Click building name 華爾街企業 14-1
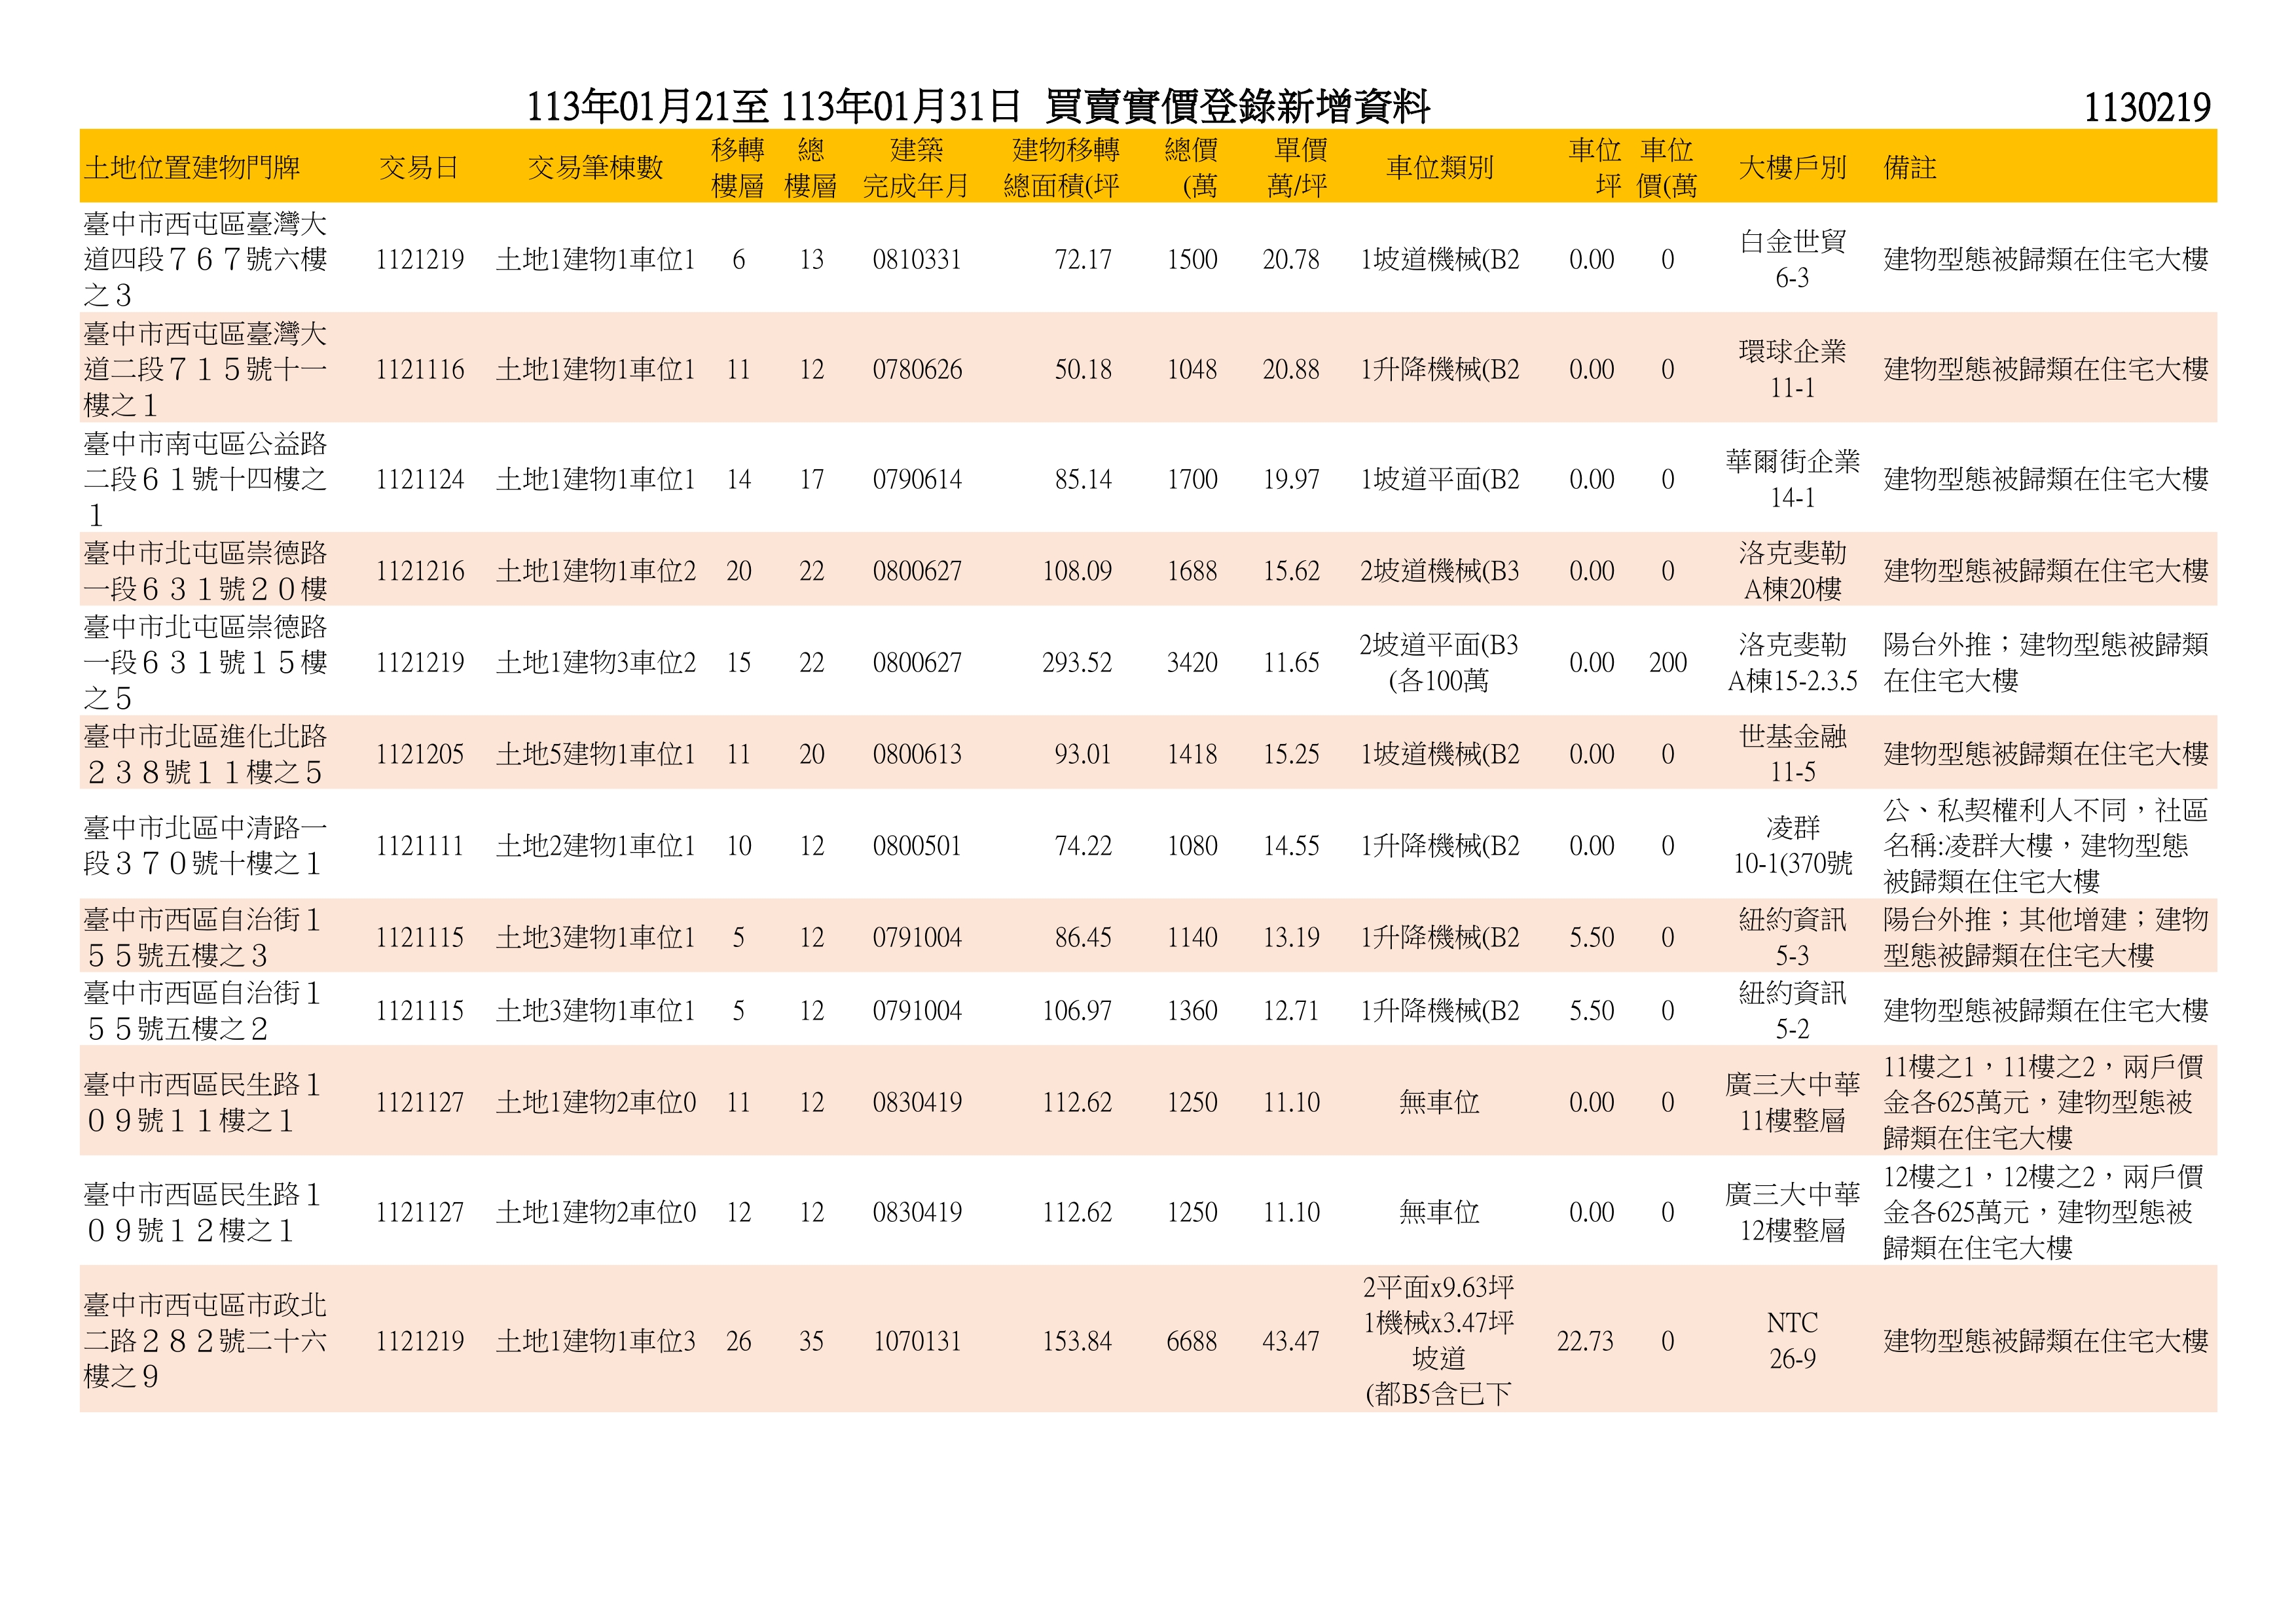The height and width of the screenshot is (1623, 2296). coord(1792,478)
